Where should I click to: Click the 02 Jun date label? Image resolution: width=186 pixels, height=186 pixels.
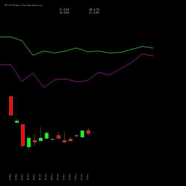pyautogui.click(x=28, y=177)
